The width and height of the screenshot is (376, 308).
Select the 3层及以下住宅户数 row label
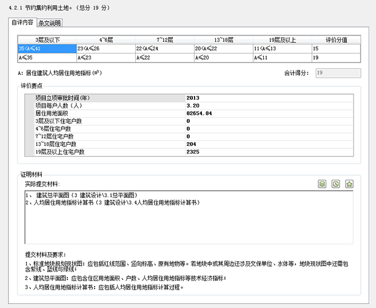110,121
